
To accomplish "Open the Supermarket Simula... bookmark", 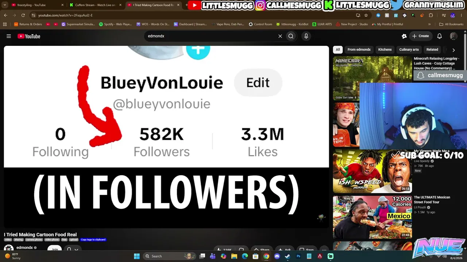I will tap(78, 24).
